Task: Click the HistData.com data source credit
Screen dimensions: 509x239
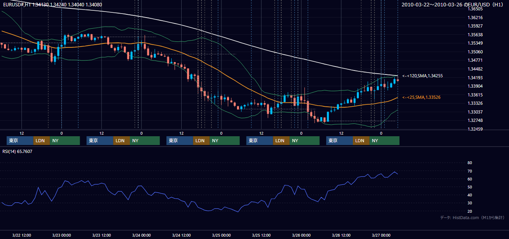Action: [x=472, y=217]
